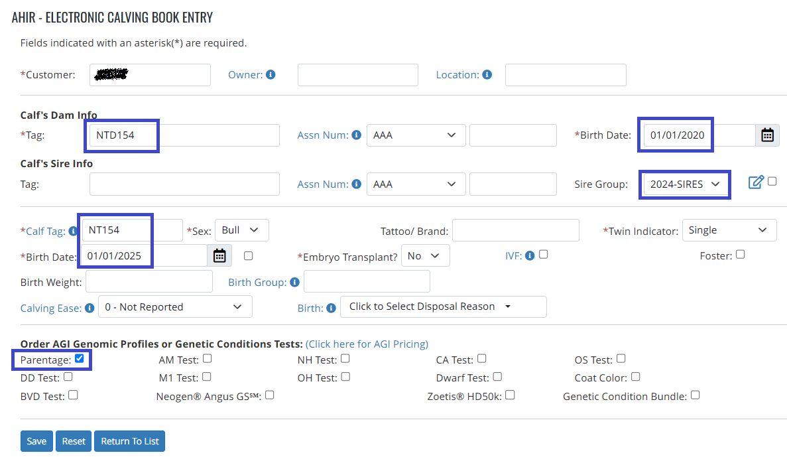Click the Owner info icon
Image resolution: width=787 pixels, height=469 pixels.
[x=271, y=75]
